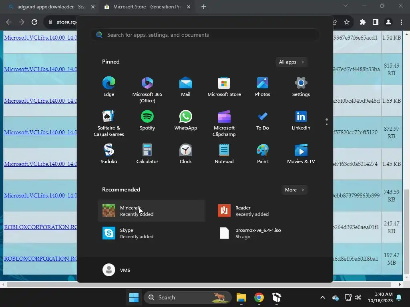Open the box-shaped app on taskbar

[276, 297]
